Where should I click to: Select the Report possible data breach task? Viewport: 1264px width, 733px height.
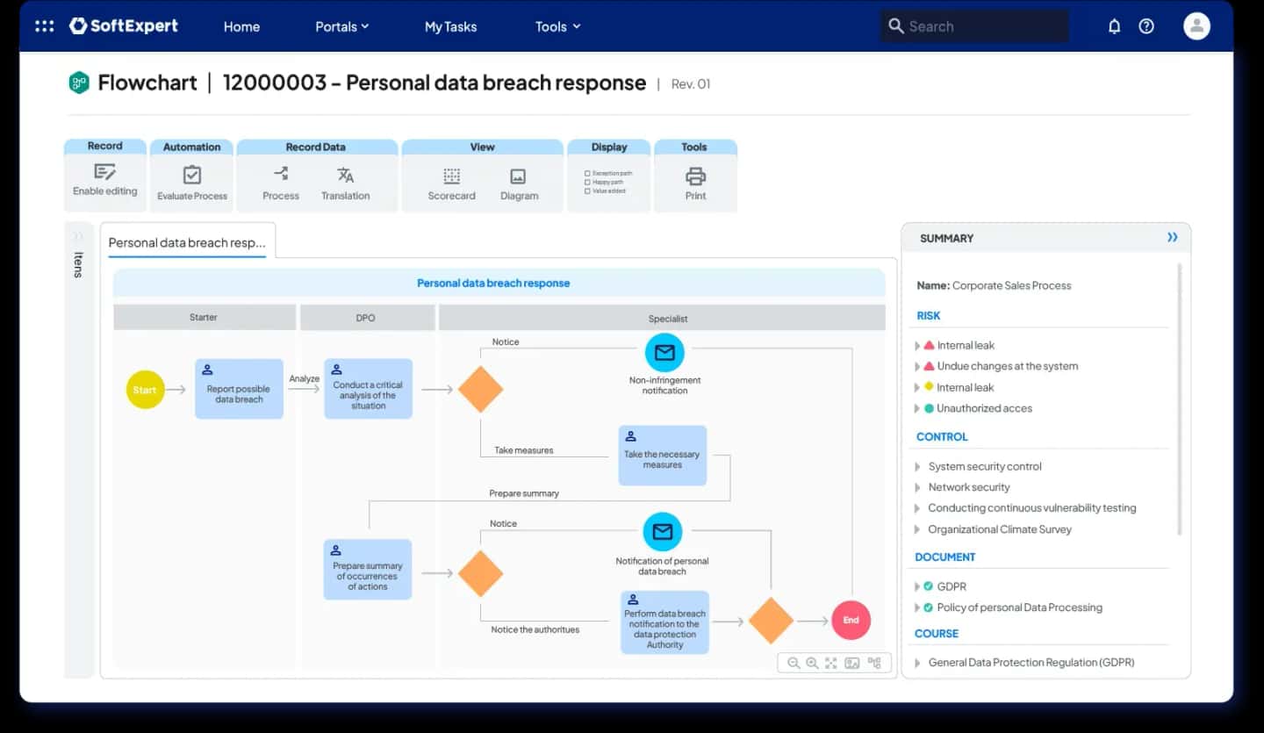(239, 389)
